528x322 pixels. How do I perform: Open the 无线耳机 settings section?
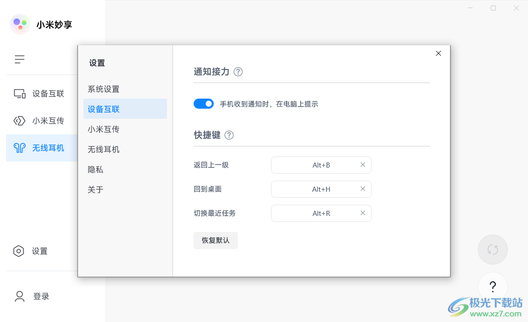pos(104,149)
